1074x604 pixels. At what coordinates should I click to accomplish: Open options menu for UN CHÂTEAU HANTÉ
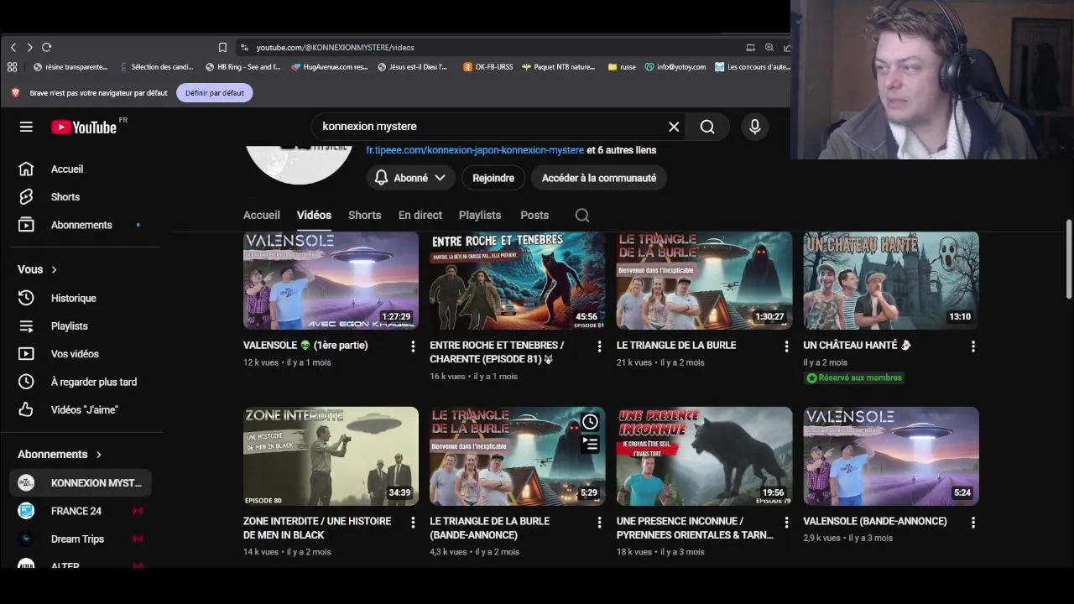972,346
